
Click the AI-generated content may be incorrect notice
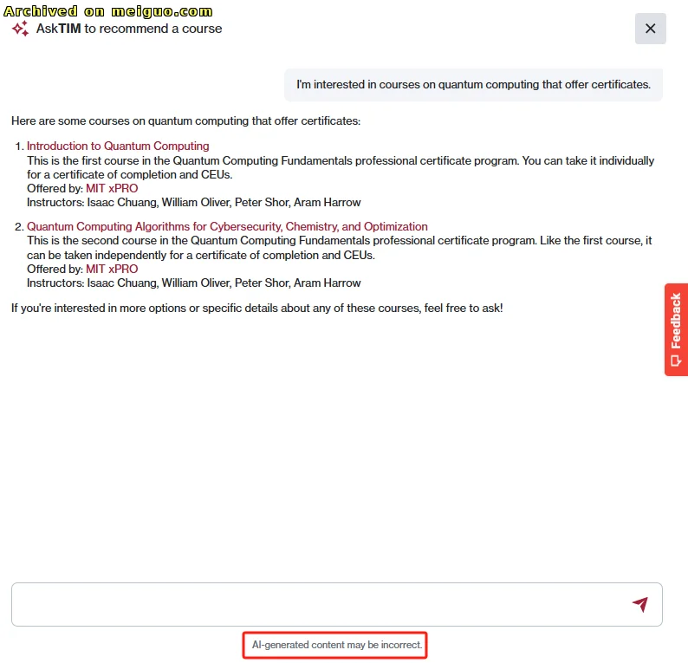tap(336, 645)
